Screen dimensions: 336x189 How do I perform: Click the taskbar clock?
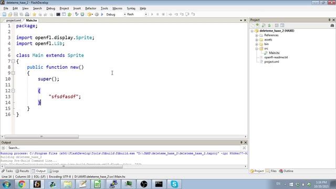321,184
